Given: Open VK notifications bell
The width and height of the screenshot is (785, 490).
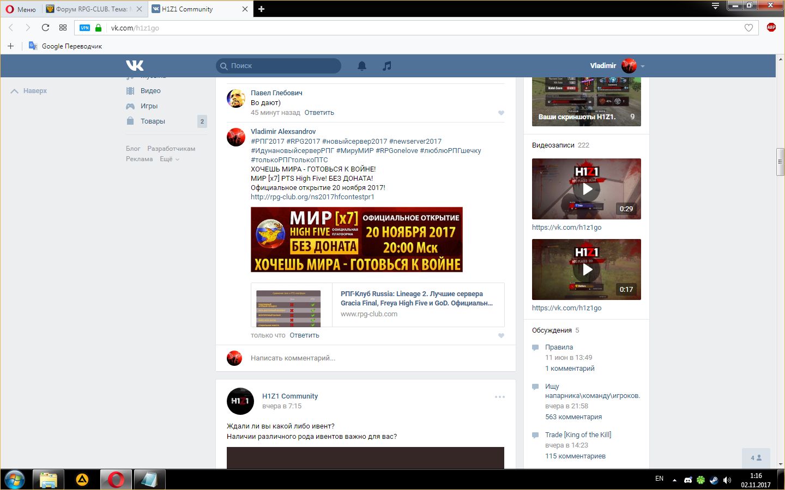Looking at the screenshot, I should 361,66.
